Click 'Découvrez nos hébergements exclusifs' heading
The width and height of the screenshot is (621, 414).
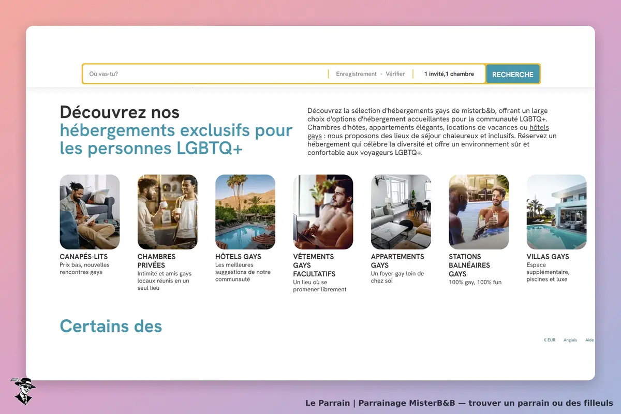point(176,130)
